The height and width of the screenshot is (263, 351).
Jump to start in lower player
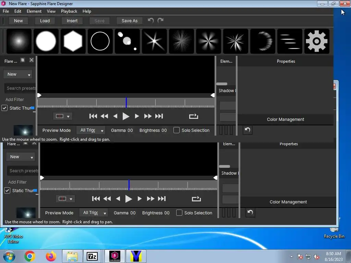[96, 199]
